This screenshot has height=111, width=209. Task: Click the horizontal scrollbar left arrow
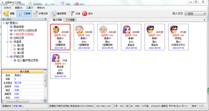pyautogui.click(x=4, y=101)
